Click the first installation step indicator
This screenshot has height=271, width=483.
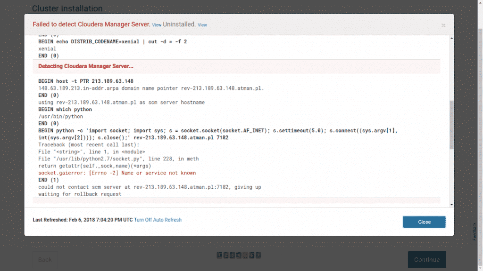[218, 255]
